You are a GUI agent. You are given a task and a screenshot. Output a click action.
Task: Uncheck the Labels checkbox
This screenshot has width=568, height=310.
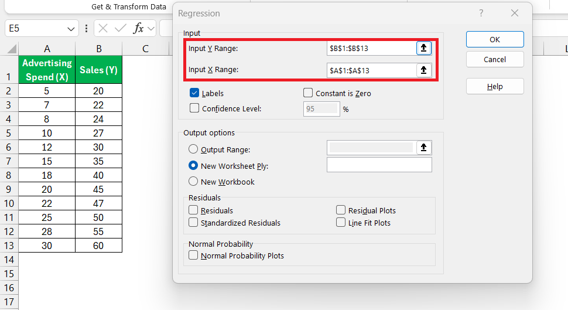(194, 93)
